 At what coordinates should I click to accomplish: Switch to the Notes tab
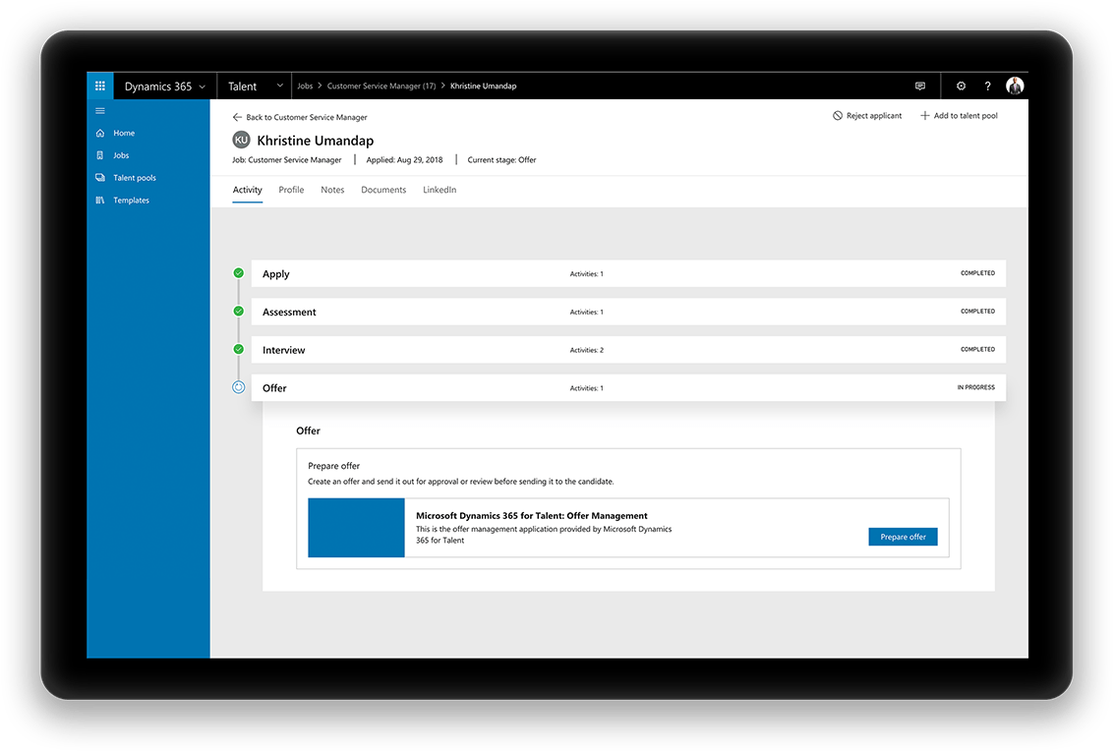coord(332,190)
